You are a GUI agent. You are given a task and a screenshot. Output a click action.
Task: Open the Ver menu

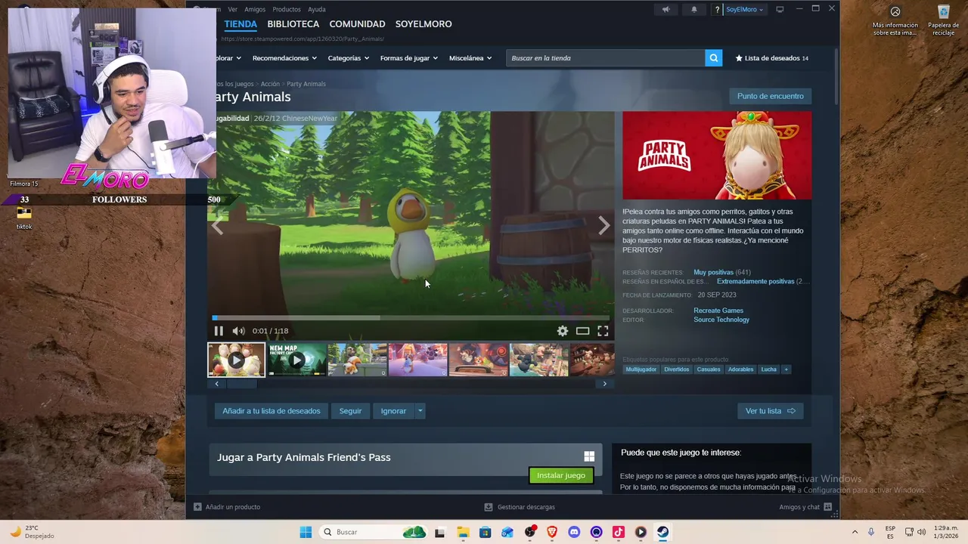tap(233, 9)
